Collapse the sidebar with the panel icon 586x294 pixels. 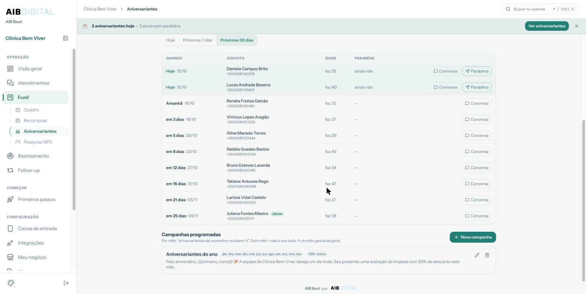pyautogui.click(x=65, y=38)
